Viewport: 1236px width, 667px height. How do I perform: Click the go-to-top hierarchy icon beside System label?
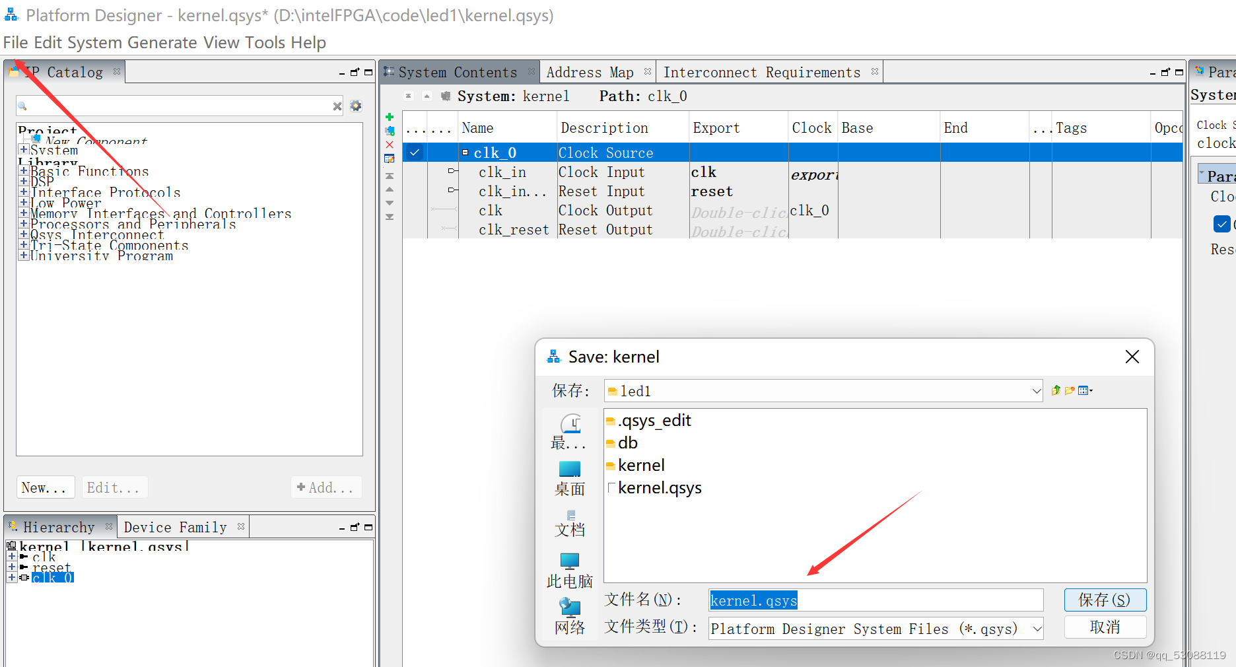click(x=409, y=96)
